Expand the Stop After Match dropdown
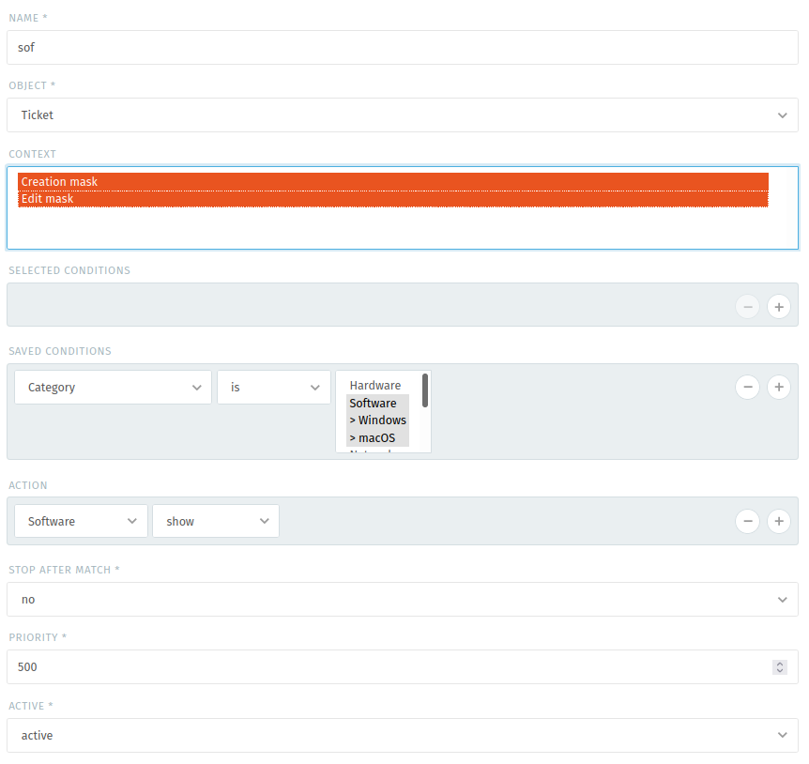 (x=403, y=600)
